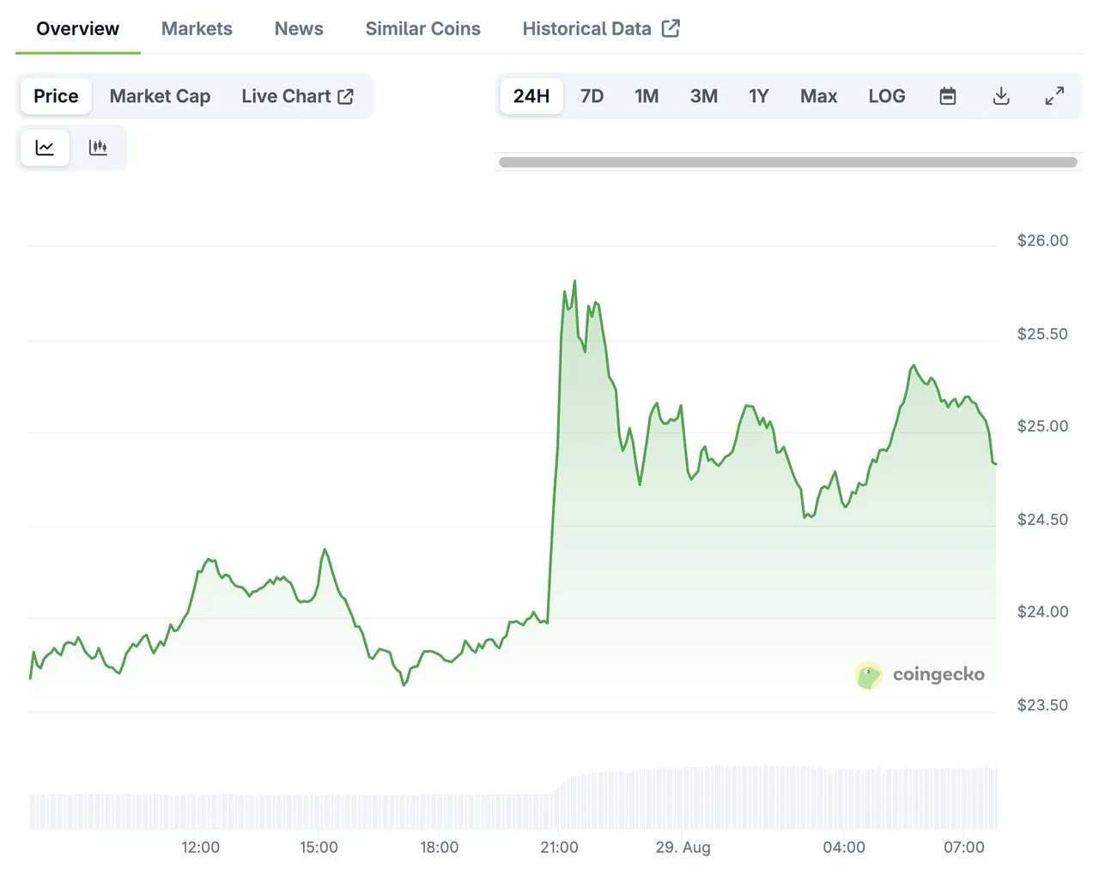Display 1Y price history
Viewport: 1099px width, 876px height.
[x=758, y=96]
